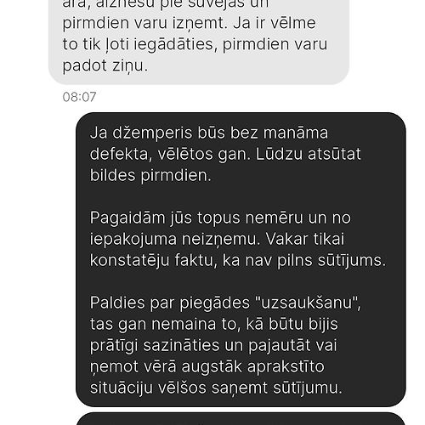Tap the 08:07 message timestamp
Screen dimensions: 425x425
coord(79,97)
